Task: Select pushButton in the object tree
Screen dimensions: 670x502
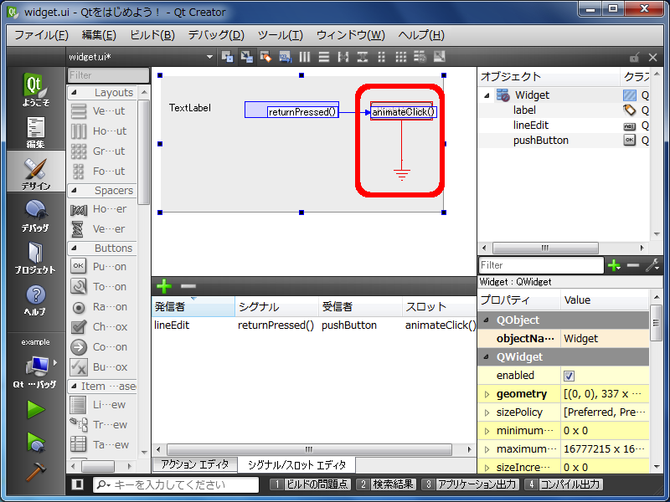Action: (x=540, y=140)
